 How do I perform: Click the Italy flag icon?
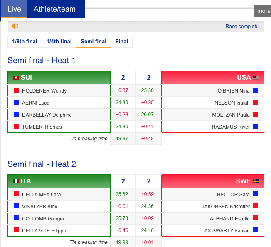(x=16, y=181)
